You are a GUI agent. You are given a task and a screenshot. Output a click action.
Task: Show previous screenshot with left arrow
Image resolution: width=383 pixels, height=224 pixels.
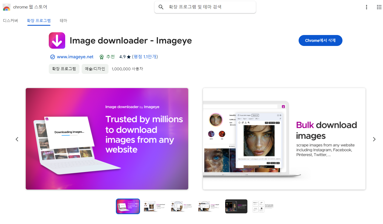(x=17, y=139)
